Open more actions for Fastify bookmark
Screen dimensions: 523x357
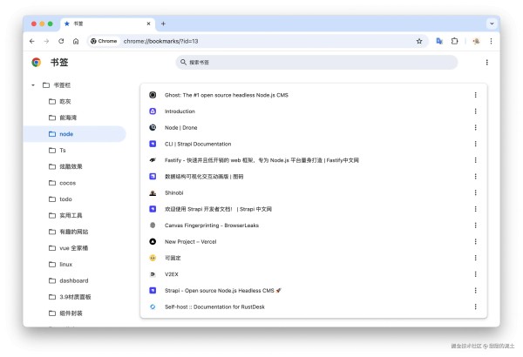pos(475,160)
